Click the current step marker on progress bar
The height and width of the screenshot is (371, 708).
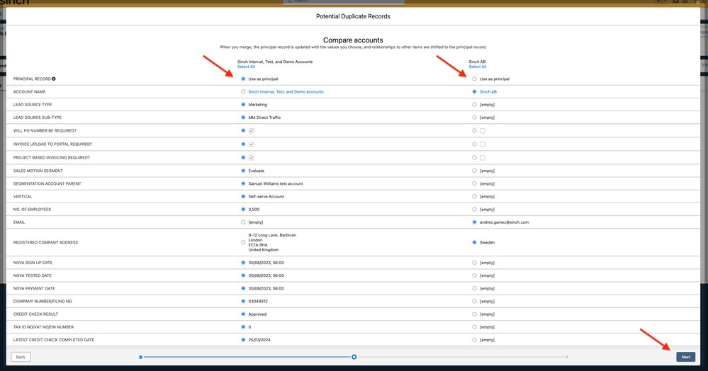pos(354,357)
